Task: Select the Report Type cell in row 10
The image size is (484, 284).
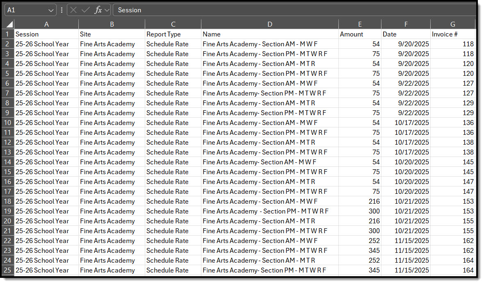Action: (173, 123)
